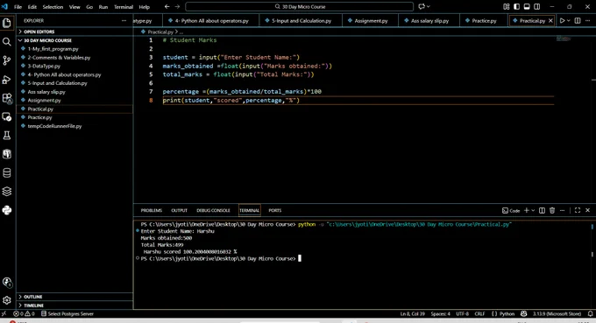This screenshot has width=596, height=323.
Task: Open the Manage gear icon
Action: pos(7,300)
